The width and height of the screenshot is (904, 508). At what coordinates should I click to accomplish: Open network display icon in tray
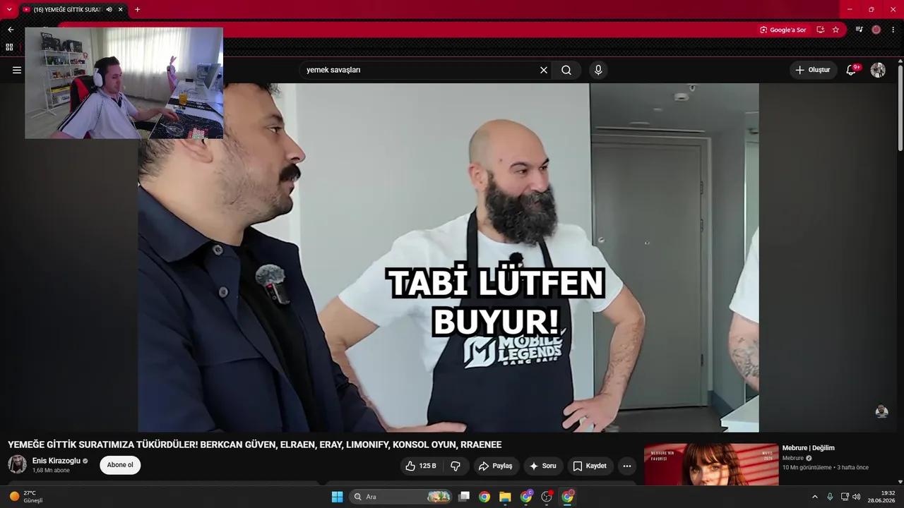(845, 497)
